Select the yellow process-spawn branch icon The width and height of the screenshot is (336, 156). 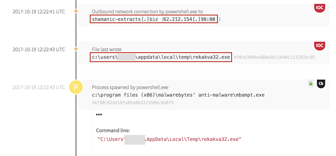(76, 87)
